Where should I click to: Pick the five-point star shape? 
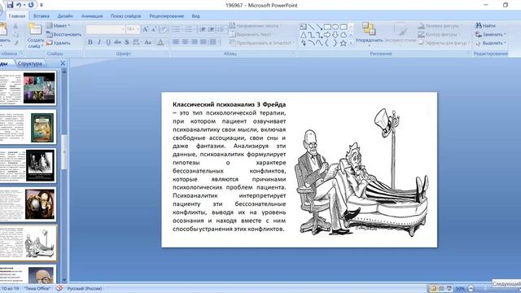pyautogui.click(x=344, y=43)
